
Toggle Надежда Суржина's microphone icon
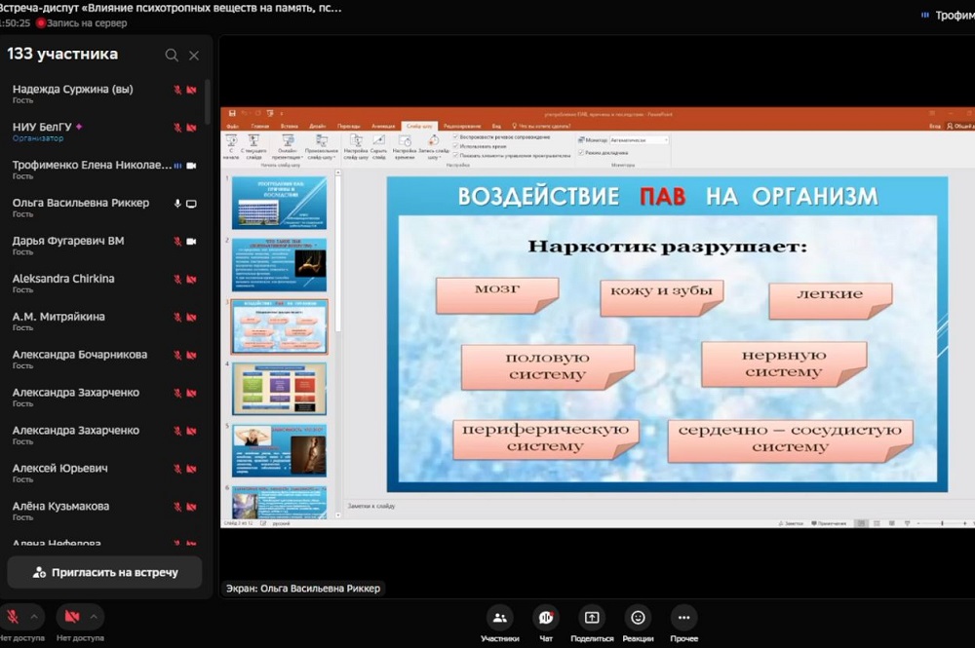click(177, 90)
